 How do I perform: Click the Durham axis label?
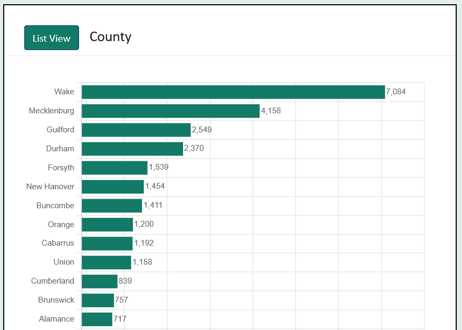[60, 149]
